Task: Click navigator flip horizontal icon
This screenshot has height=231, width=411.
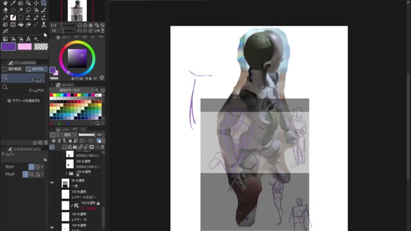Action: [97, 31]
